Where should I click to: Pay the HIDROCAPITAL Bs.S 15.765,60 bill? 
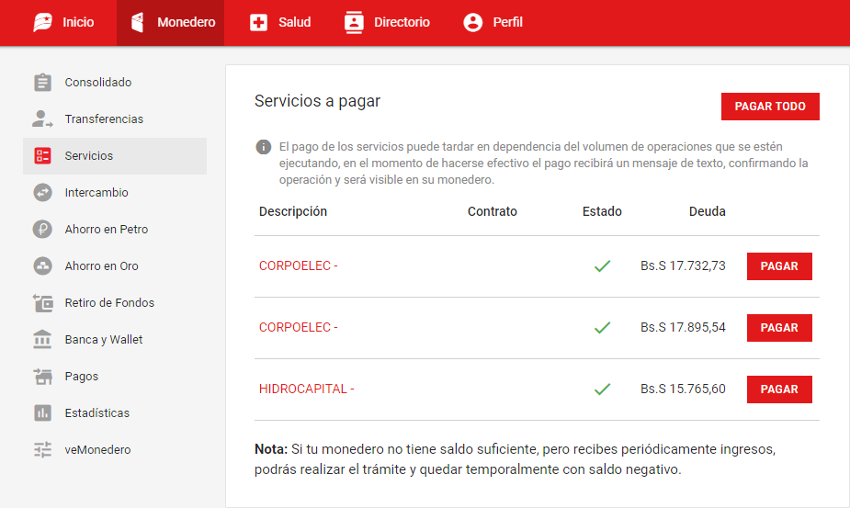click(779, 389)
